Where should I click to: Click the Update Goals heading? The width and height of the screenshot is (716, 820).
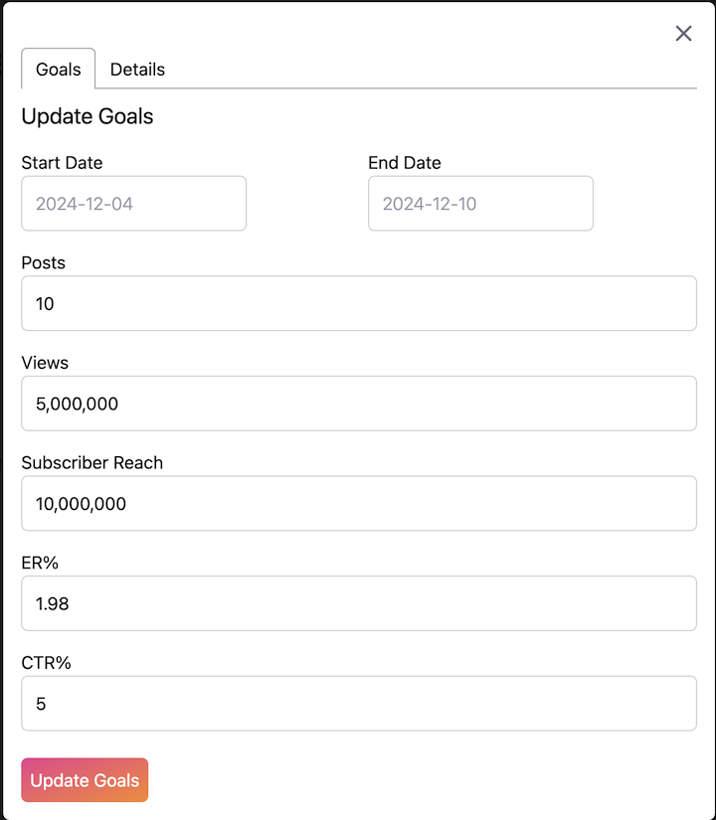pos(87,116)
